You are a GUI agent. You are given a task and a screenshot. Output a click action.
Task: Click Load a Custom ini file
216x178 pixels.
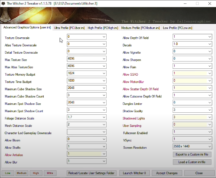(x=192, y=162)
